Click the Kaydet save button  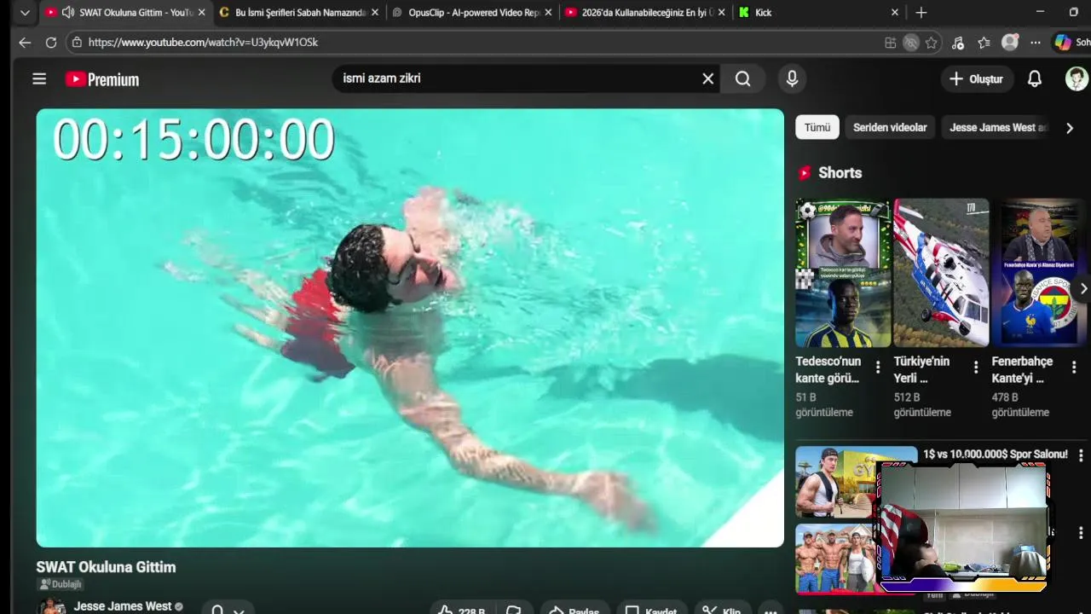point(652,611)
